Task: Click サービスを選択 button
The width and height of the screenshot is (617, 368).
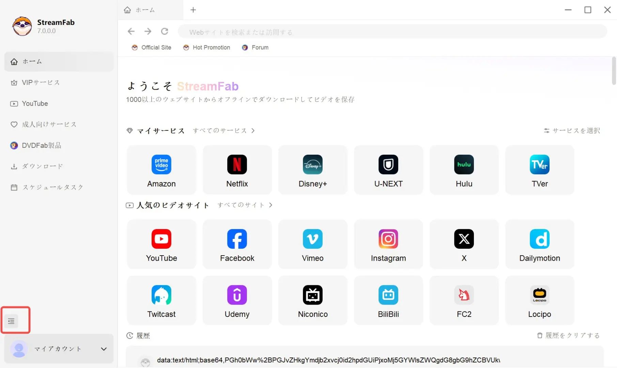Action: (572, 131)
